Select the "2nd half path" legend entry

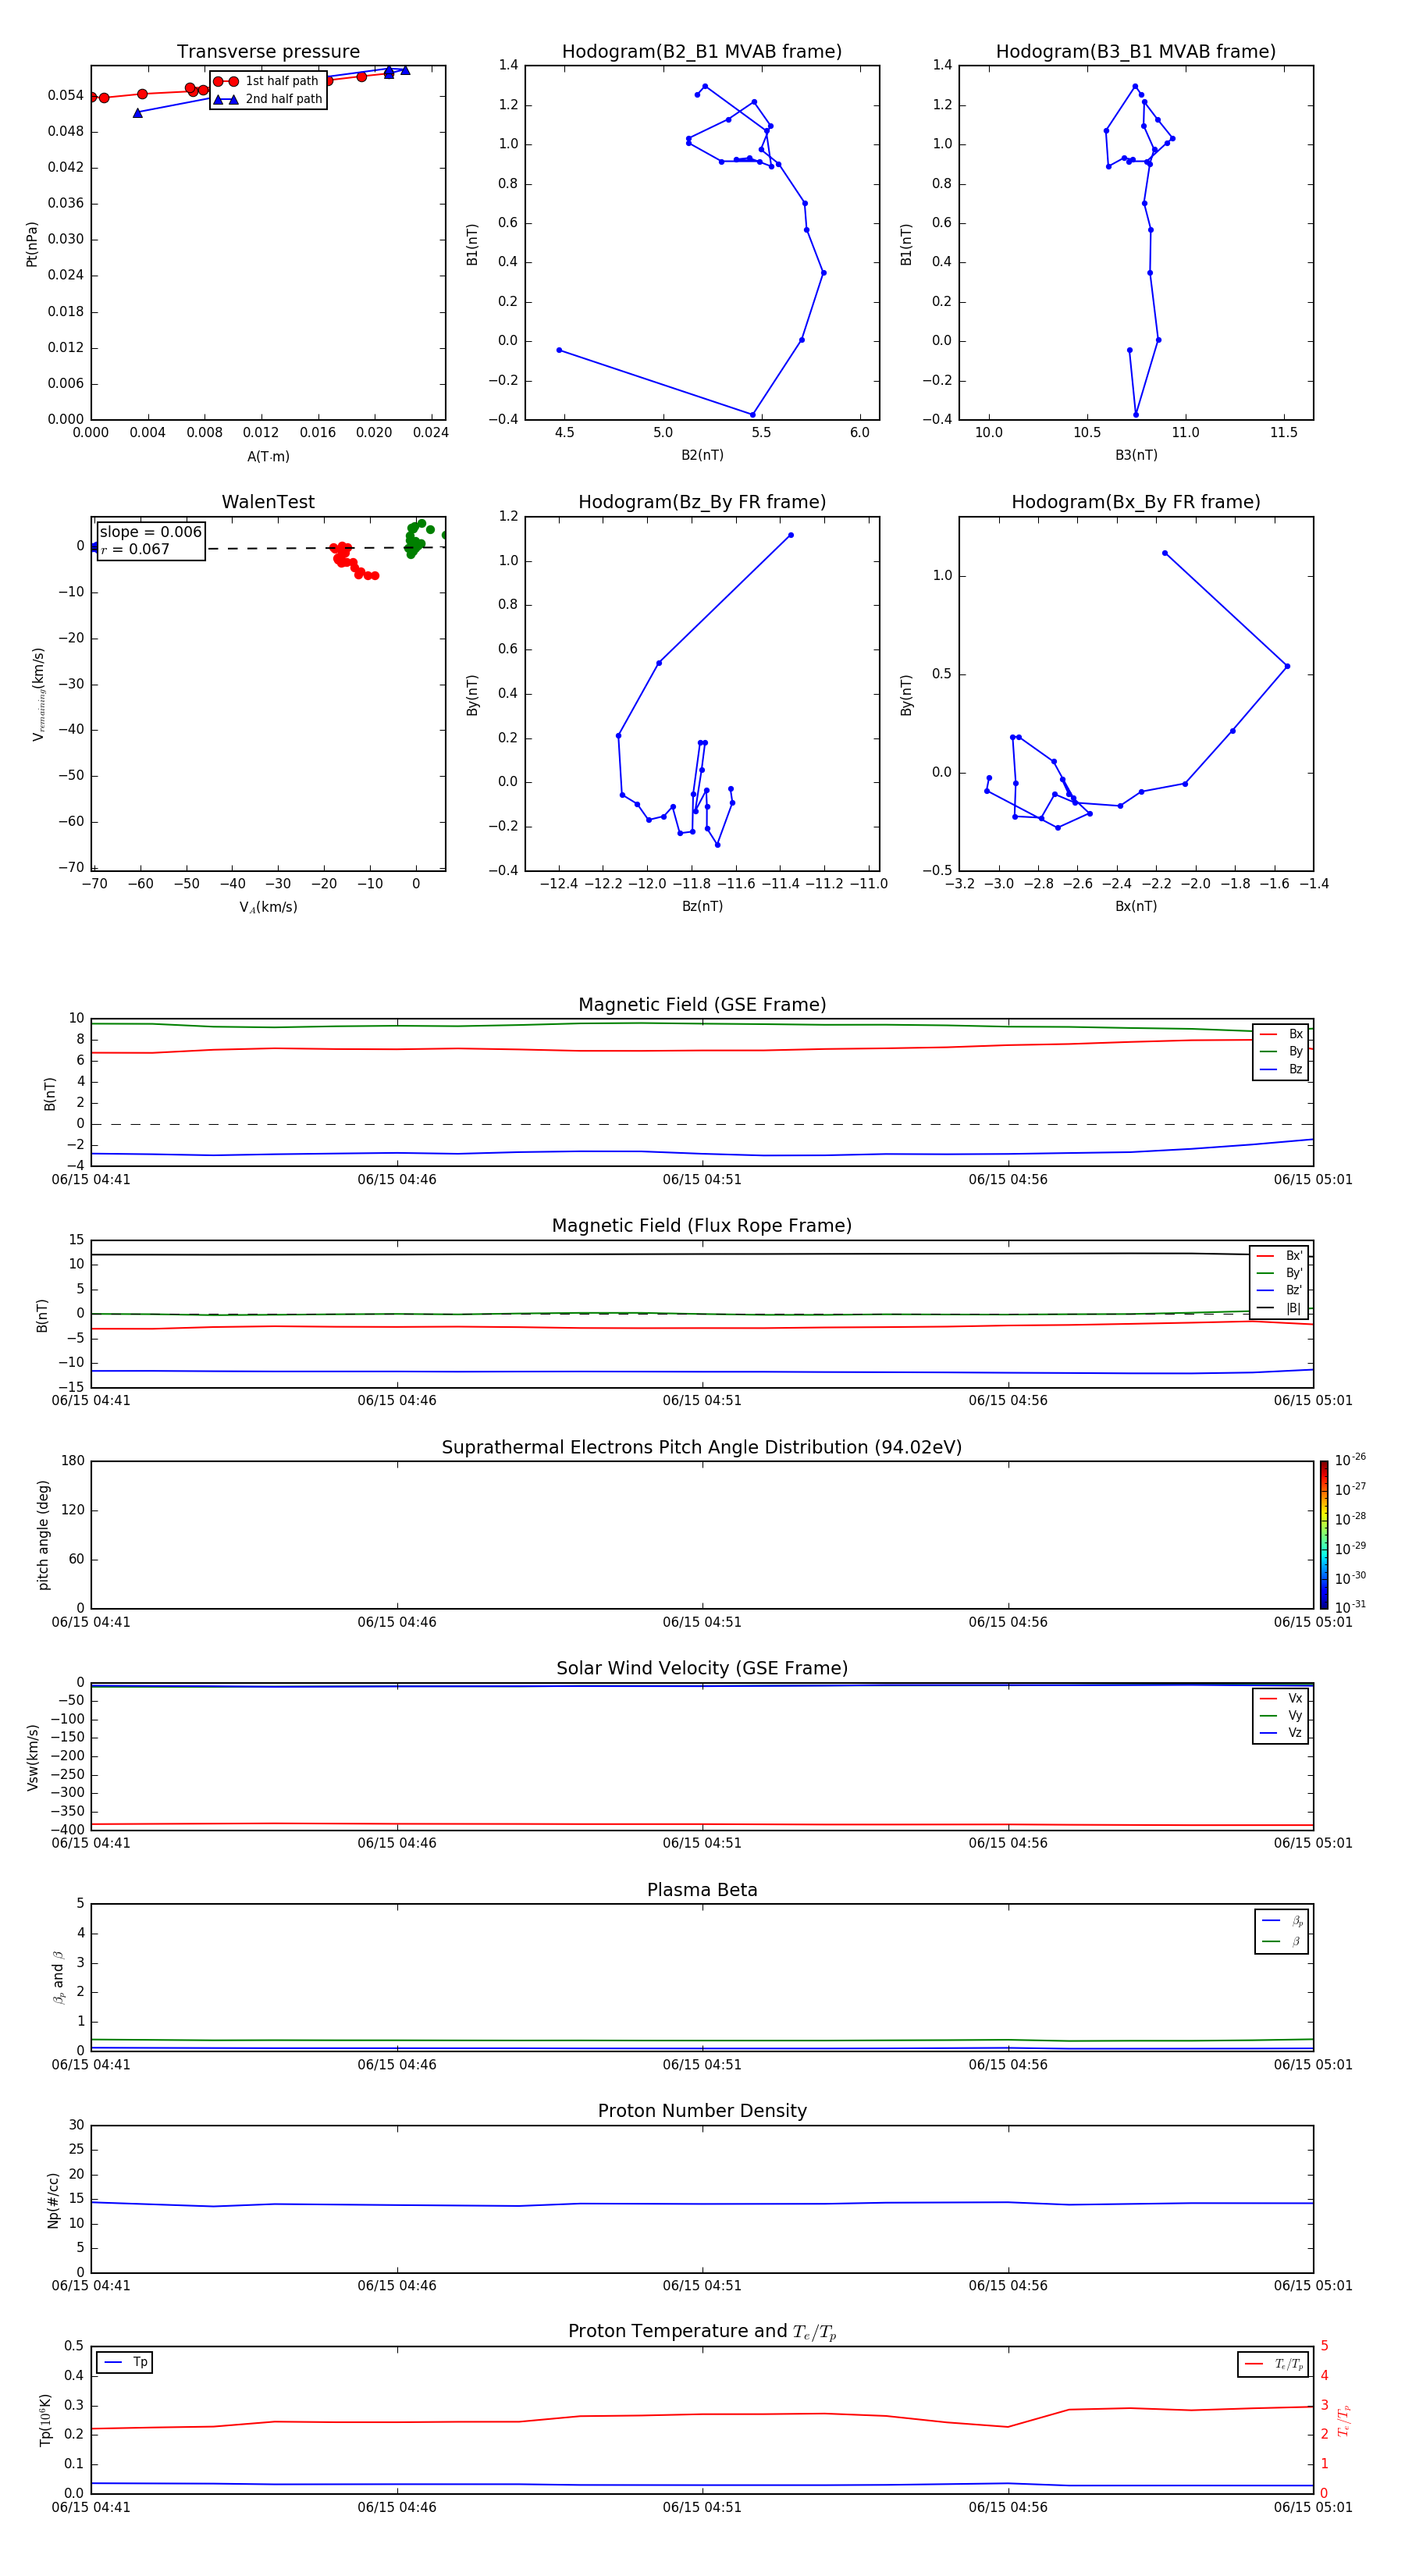(268, 99)
